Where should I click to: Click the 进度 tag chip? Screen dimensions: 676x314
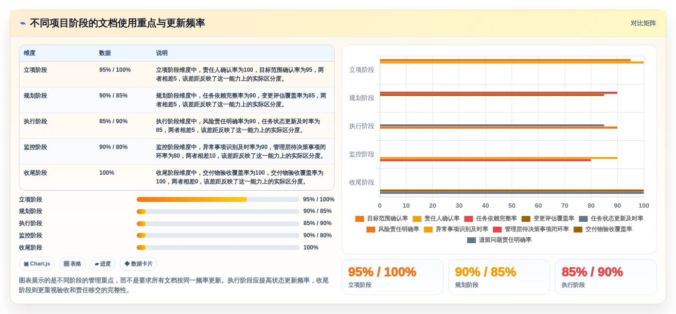(103, 264)
